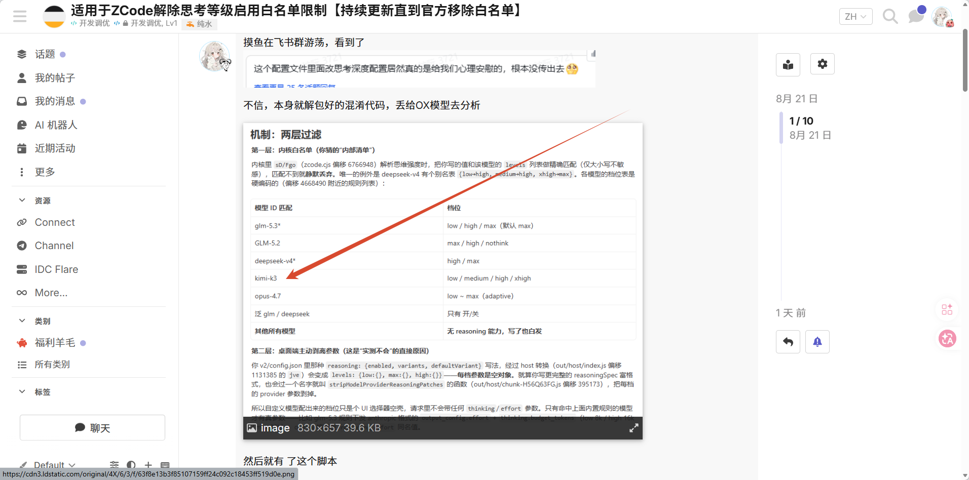Click the reply arrow button in timeline
This screenshot has height=480, width=969.
tap(788, 342)
